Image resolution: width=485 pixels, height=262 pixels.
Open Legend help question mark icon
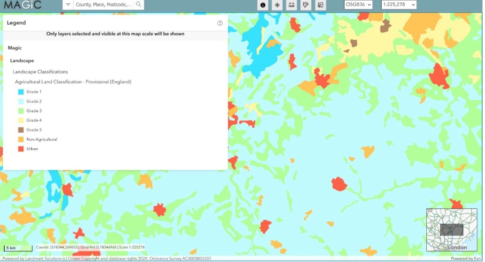point(220,23)
